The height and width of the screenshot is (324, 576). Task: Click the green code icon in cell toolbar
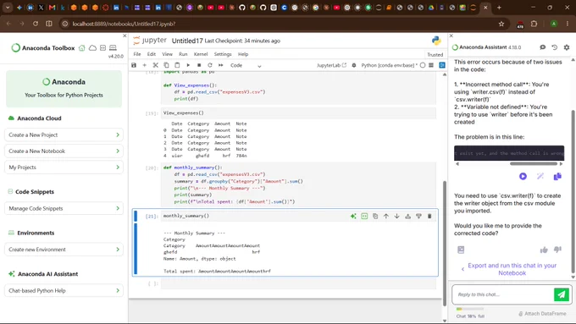click(x=364, y=216)
